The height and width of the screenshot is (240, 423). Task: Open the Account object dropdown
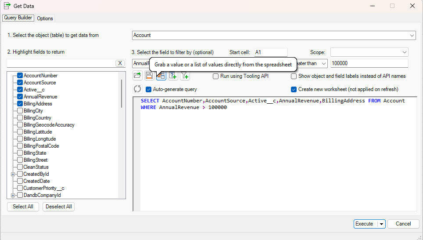point(411,35)
